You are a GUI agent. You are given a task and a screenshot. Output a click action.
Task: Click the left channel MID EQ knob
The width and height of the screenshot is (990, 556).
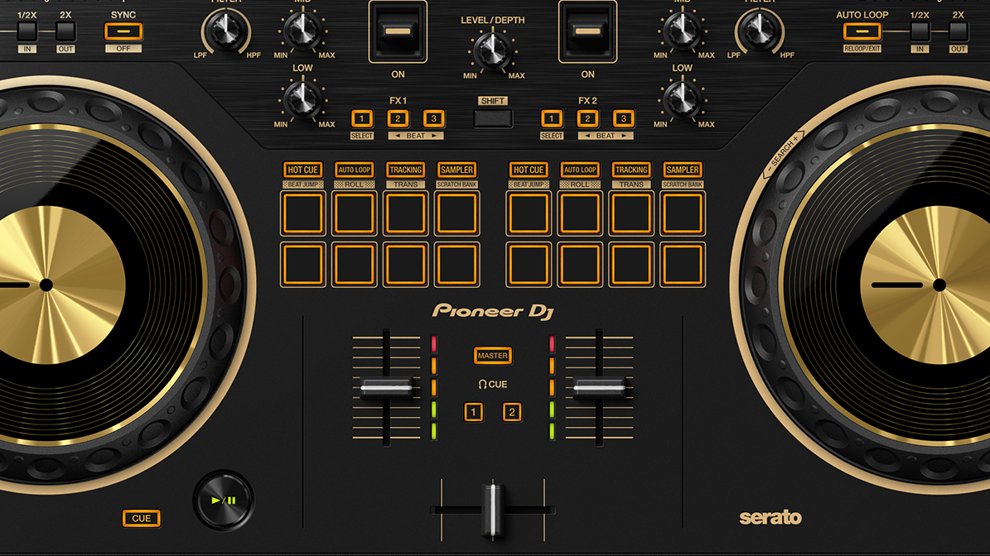(x=302, y=30)
